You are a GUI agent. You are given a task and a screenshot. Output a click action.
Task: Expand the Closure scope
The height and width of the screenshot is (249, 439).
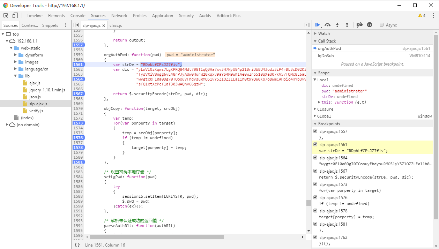point(325,109)
